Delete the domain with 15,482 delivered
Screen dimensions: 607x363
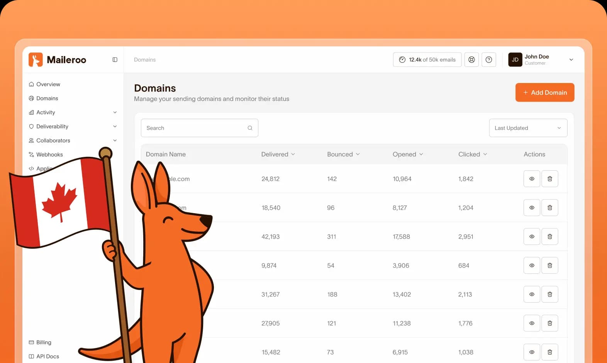550,352
